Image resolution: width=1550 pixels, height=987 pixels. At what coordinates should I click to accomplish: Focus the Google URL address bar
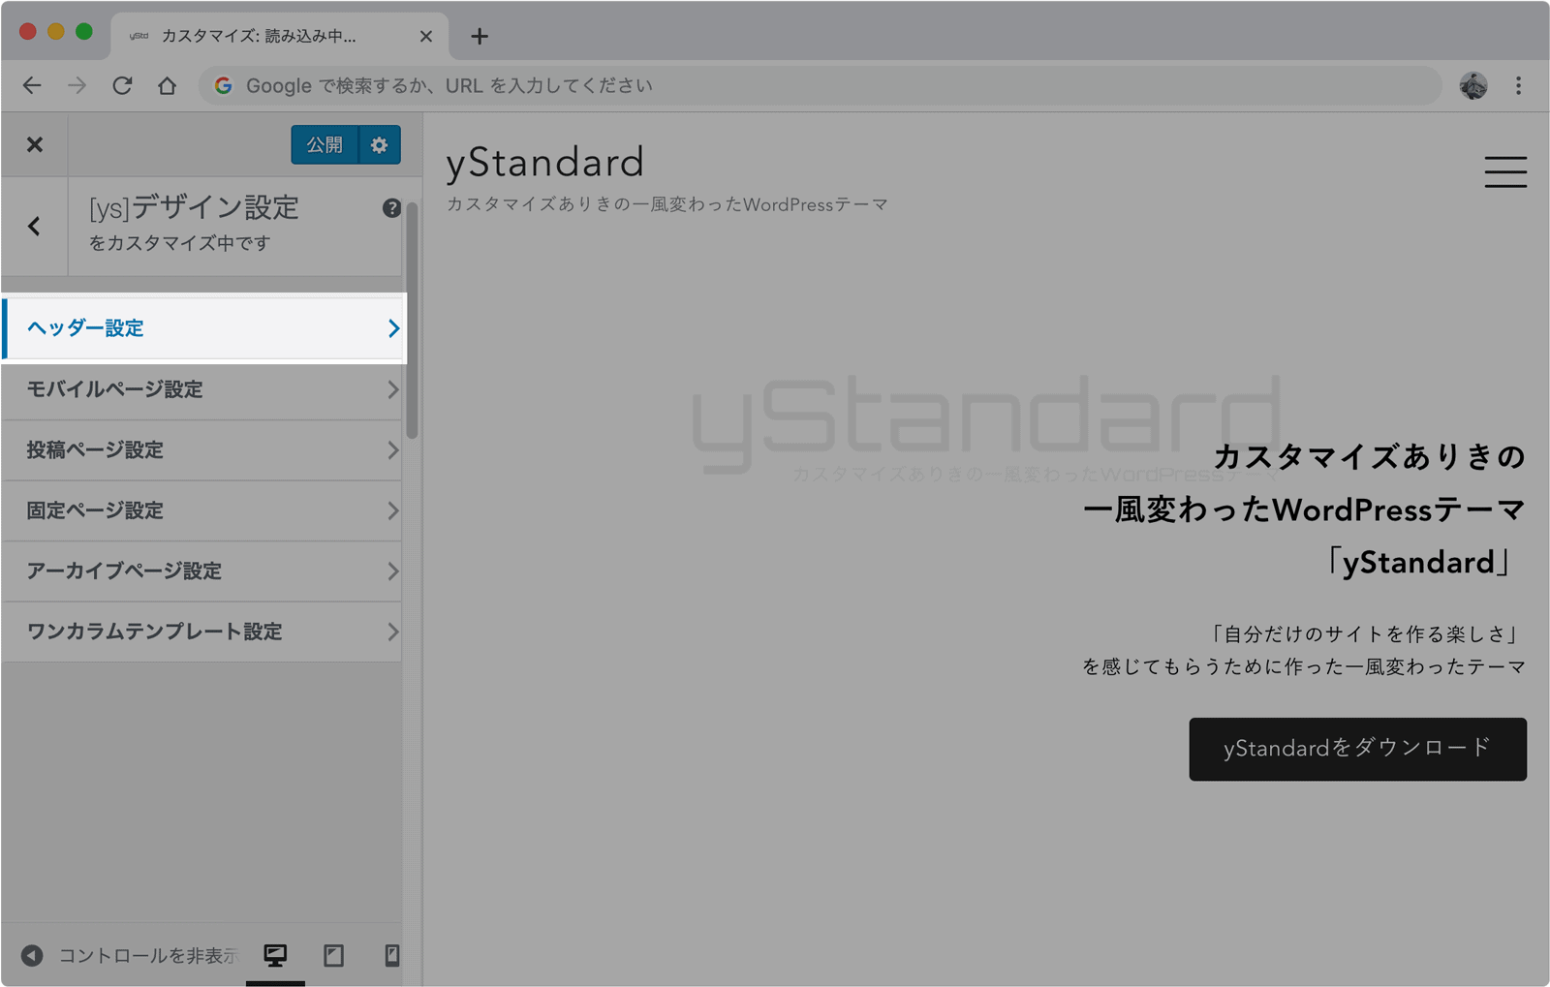pos(821,86)
